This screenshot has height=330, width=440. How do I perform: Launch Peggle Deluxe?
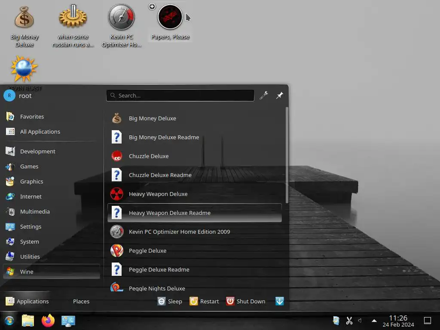click(195, 251)
